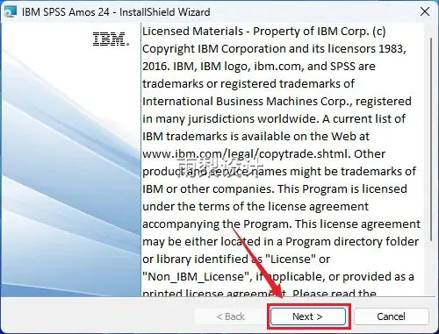Viewport: 439px width, 334px height.
Task: Click the line starting 'International Business Machines Corp.'
Action: pyautogui.click(x=277, y=102)
